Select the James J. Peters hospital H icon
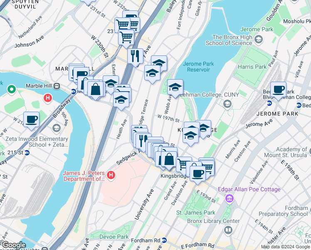The width and height of the screenshot is (311, 250). point(111,175)
